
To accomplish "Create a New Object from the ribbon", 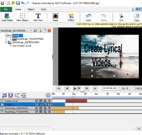I will pos(22,17).
